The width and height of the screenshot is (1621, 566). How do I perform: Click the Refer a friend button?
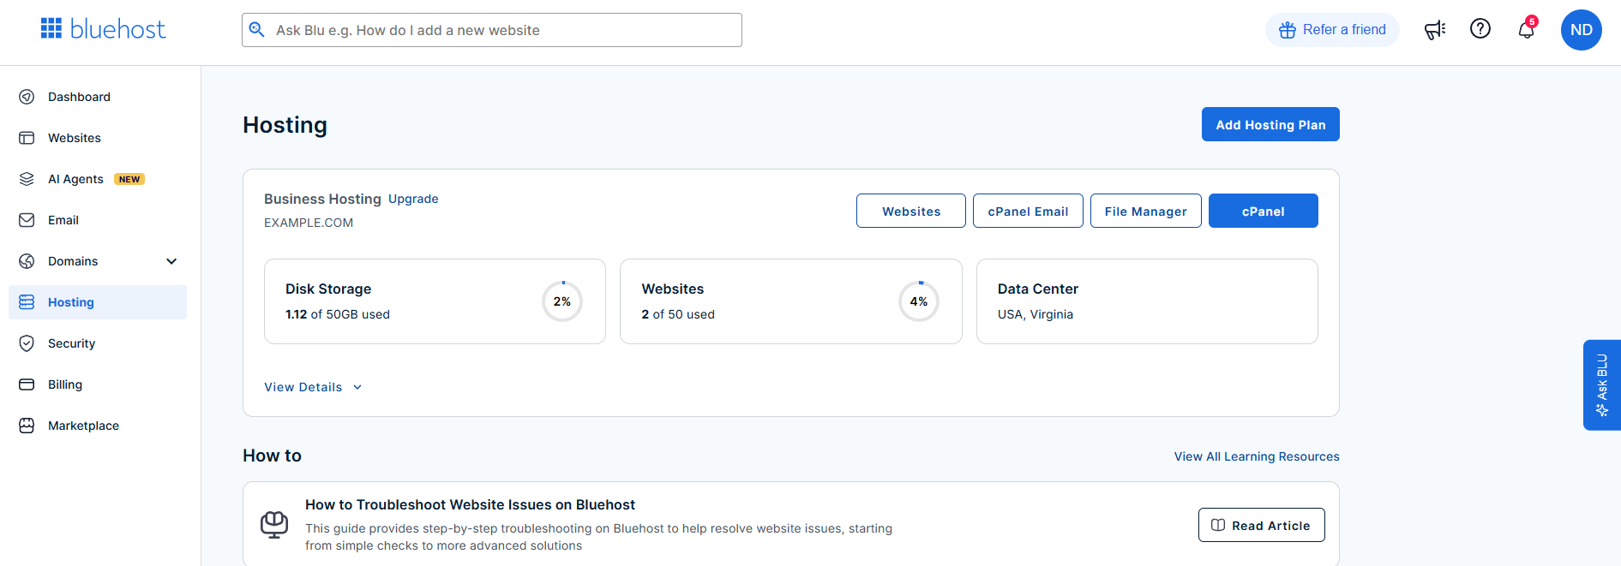pyautogui.click(x=1332, y=30)
